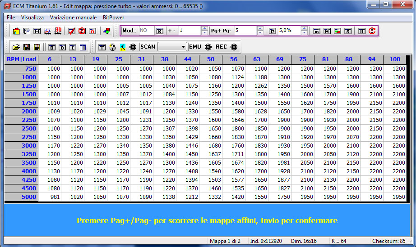Select the RPM row header 750
Viewport: 416px width, 247px height.
[x=21, y=69]
